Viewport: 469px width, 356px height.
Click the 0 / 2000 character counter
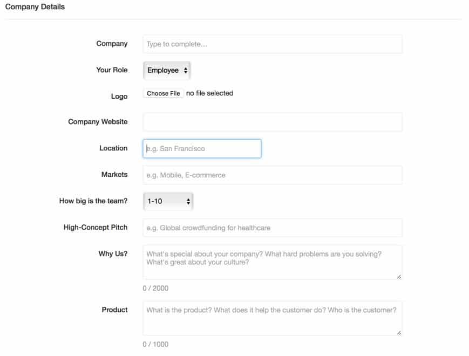pos(155,288)
